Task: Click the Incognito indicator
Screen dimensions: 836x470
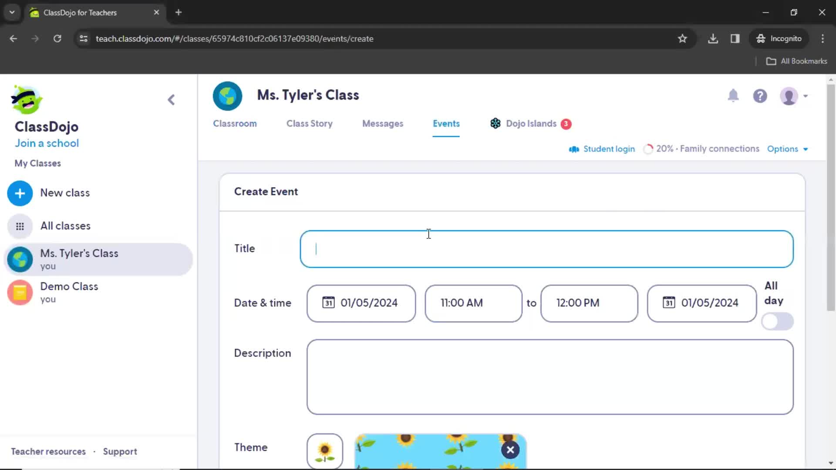Action: click(x=779, y=39)
